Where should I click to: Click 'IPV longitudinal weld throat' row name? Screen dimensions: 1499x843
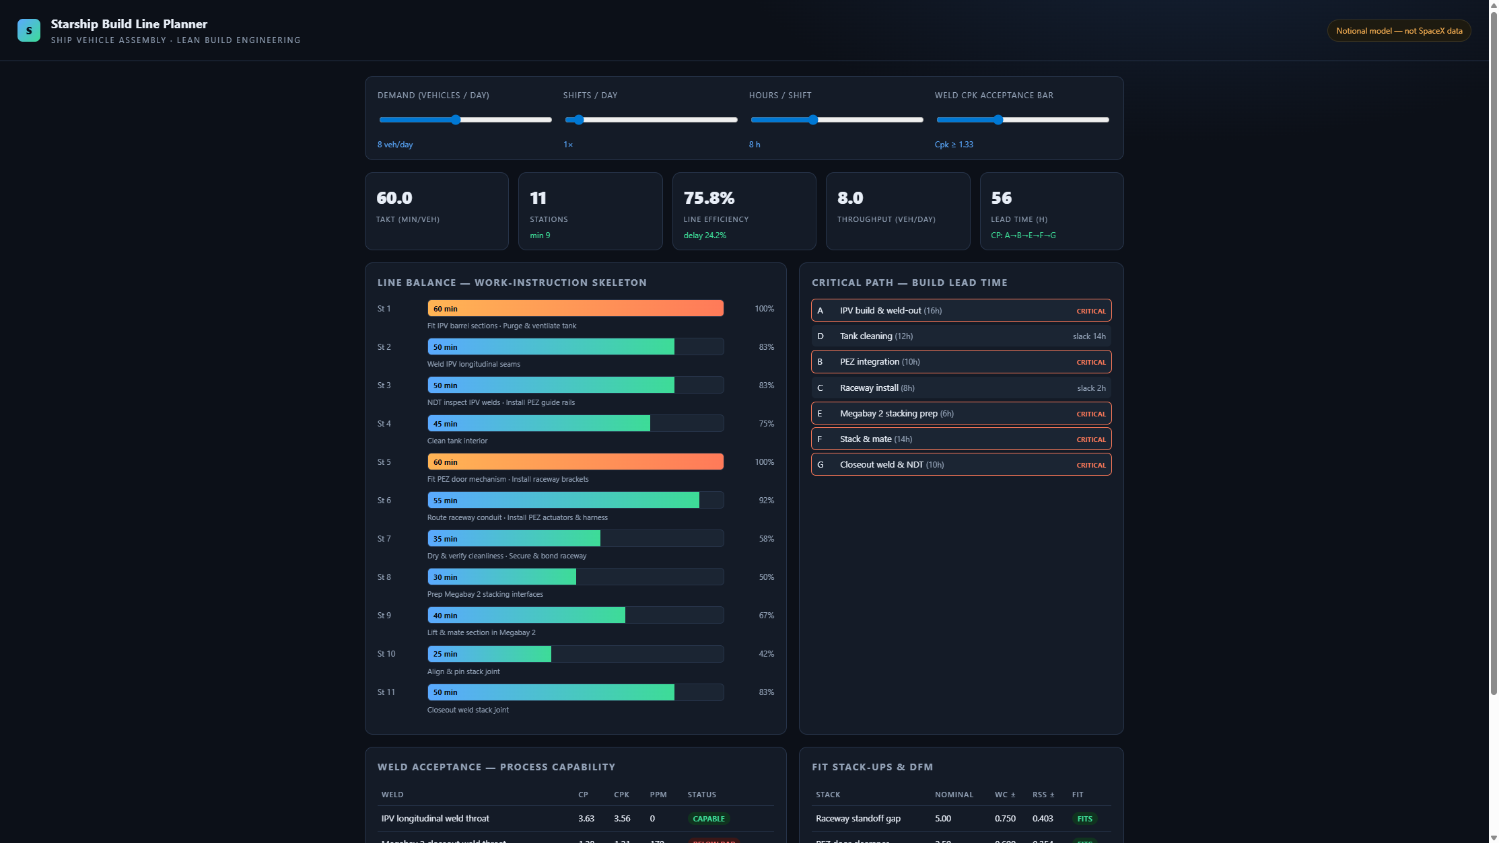(435, 818)
